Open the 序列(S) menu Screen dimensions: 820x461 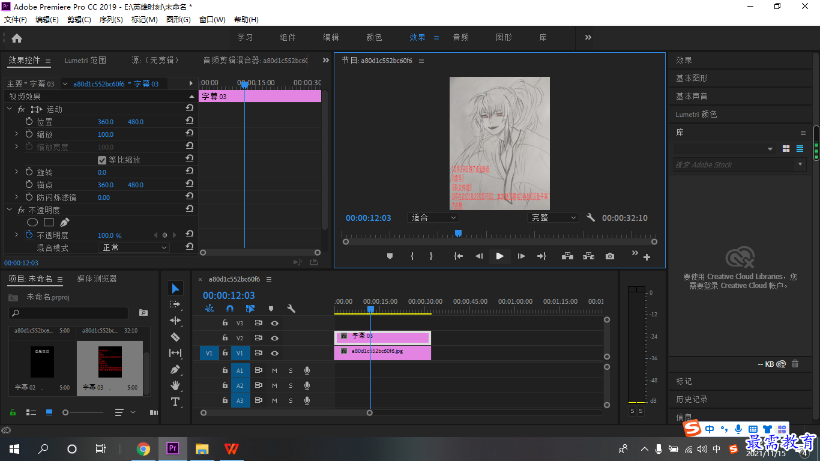coord(111,19)
